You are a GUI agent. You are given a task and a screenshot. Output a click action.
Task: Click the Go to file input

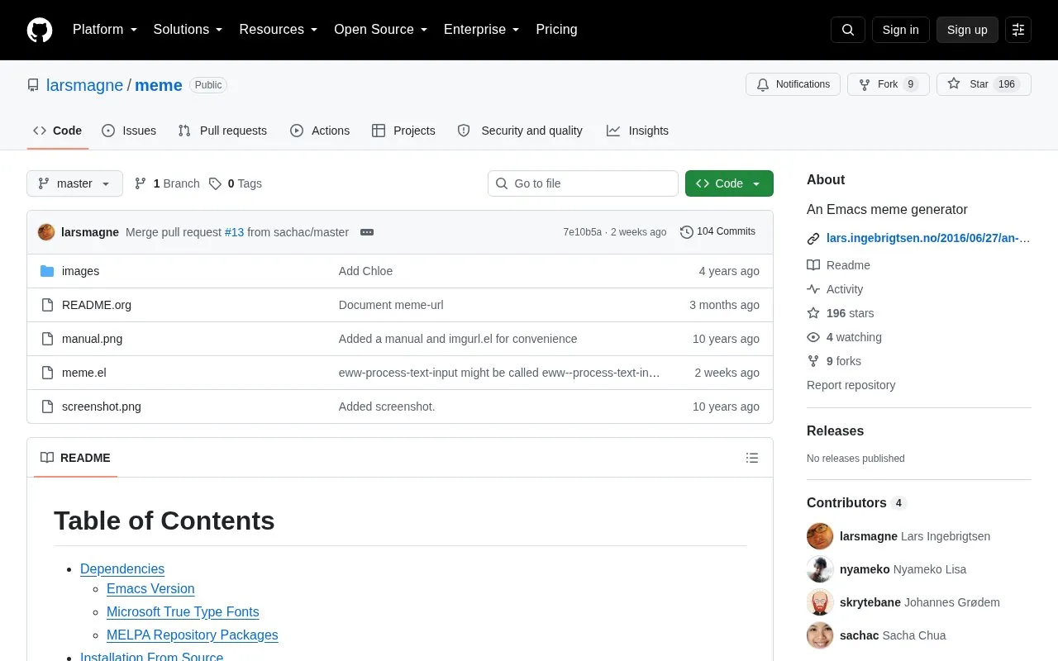point(583,183)
